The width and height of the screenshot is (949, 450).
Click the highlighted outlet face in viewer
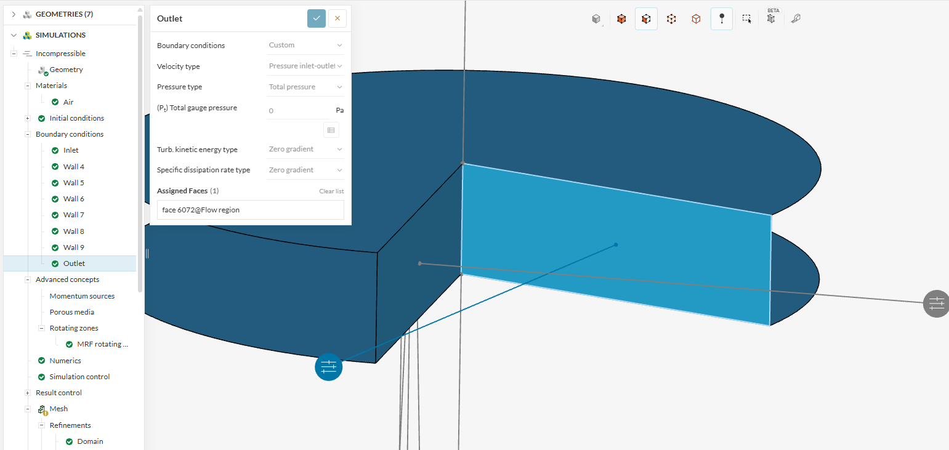(616, 245)
